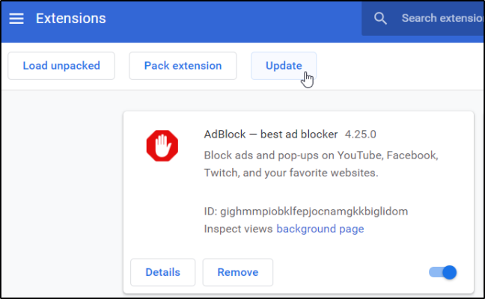Click the AdBlock stop-hand logo
Image resolution: width=485 pixels, height=299 pixels.
click(162, 146)
